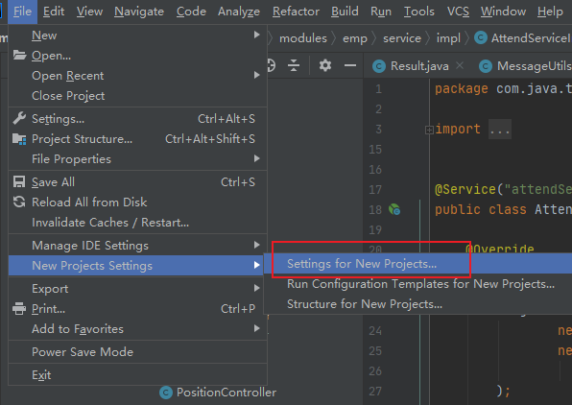Image resolution: width=572 pixels, height=405 pixels.
Task: Choose Close Project from File menu
Action: 138,96
